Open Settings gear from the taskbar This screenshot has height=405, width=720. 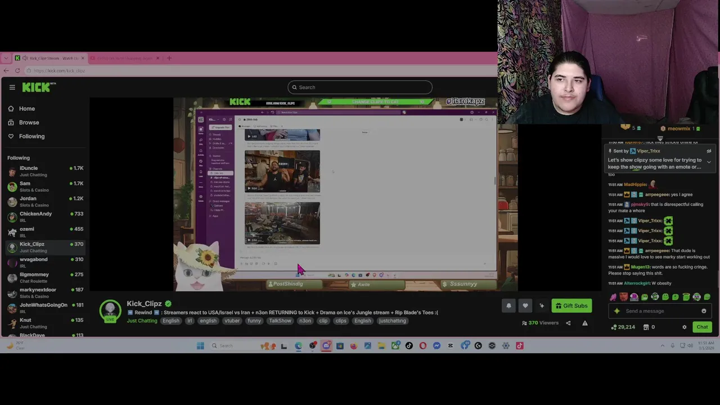[x=506, y=346]
